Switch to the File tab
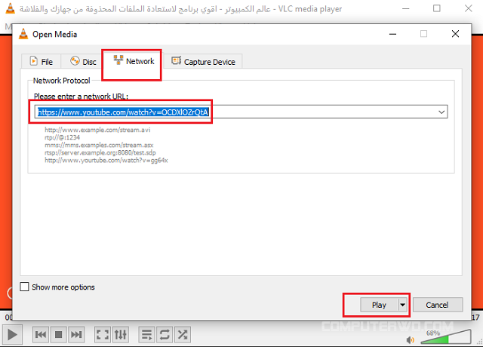Viewport: 483px width, 347px height. point(42,61)
